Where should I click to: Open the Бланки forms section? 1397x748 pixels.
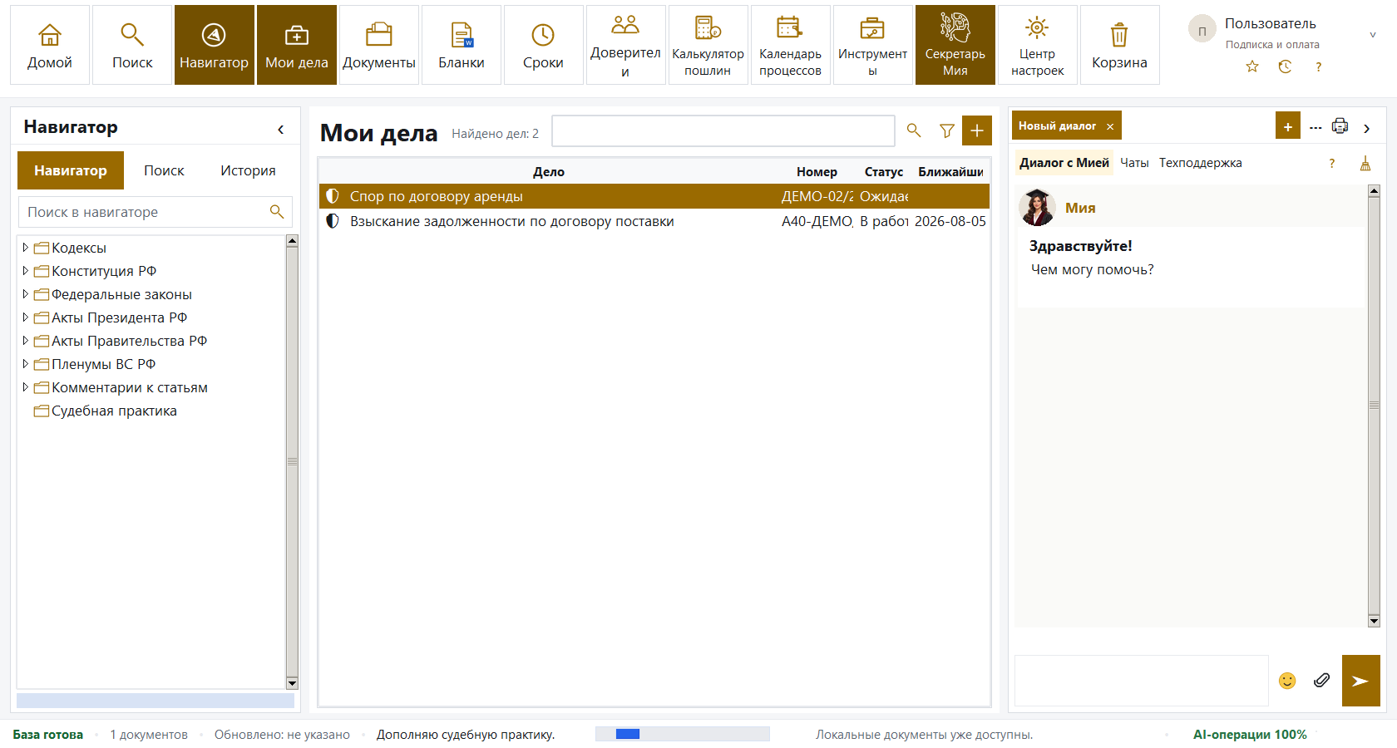[462, 45]
